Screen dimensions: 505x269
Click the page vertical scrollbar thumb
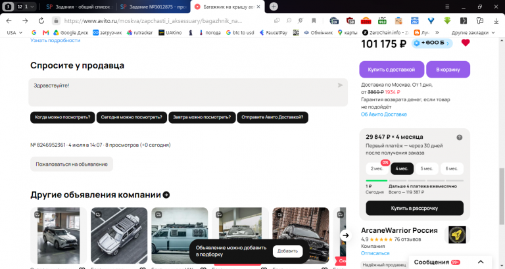[502, 197]
